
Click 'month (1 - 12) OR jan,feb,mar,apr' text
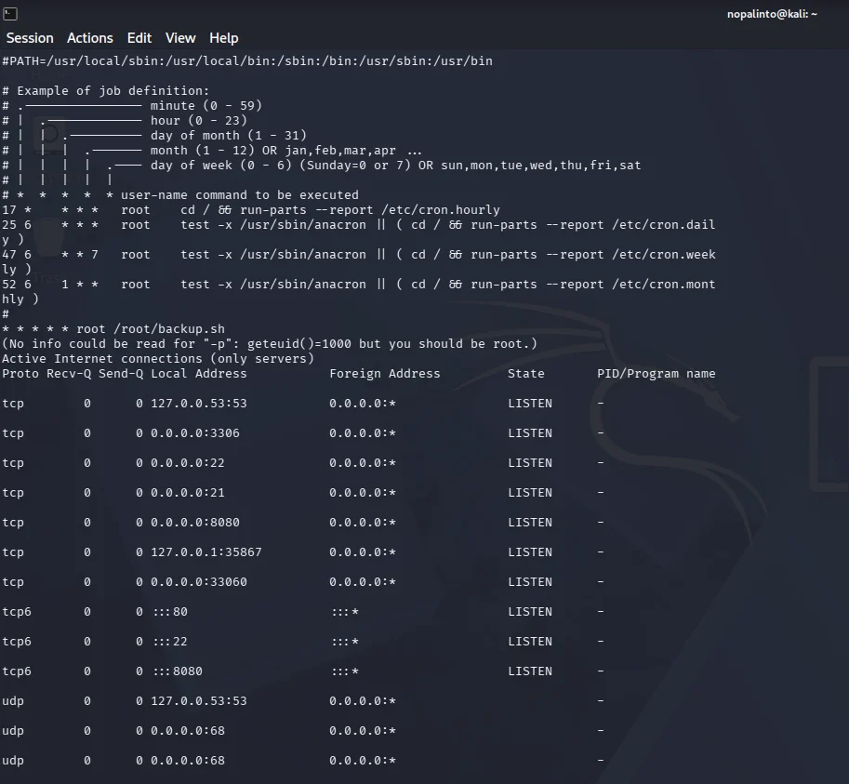(273, 150)
